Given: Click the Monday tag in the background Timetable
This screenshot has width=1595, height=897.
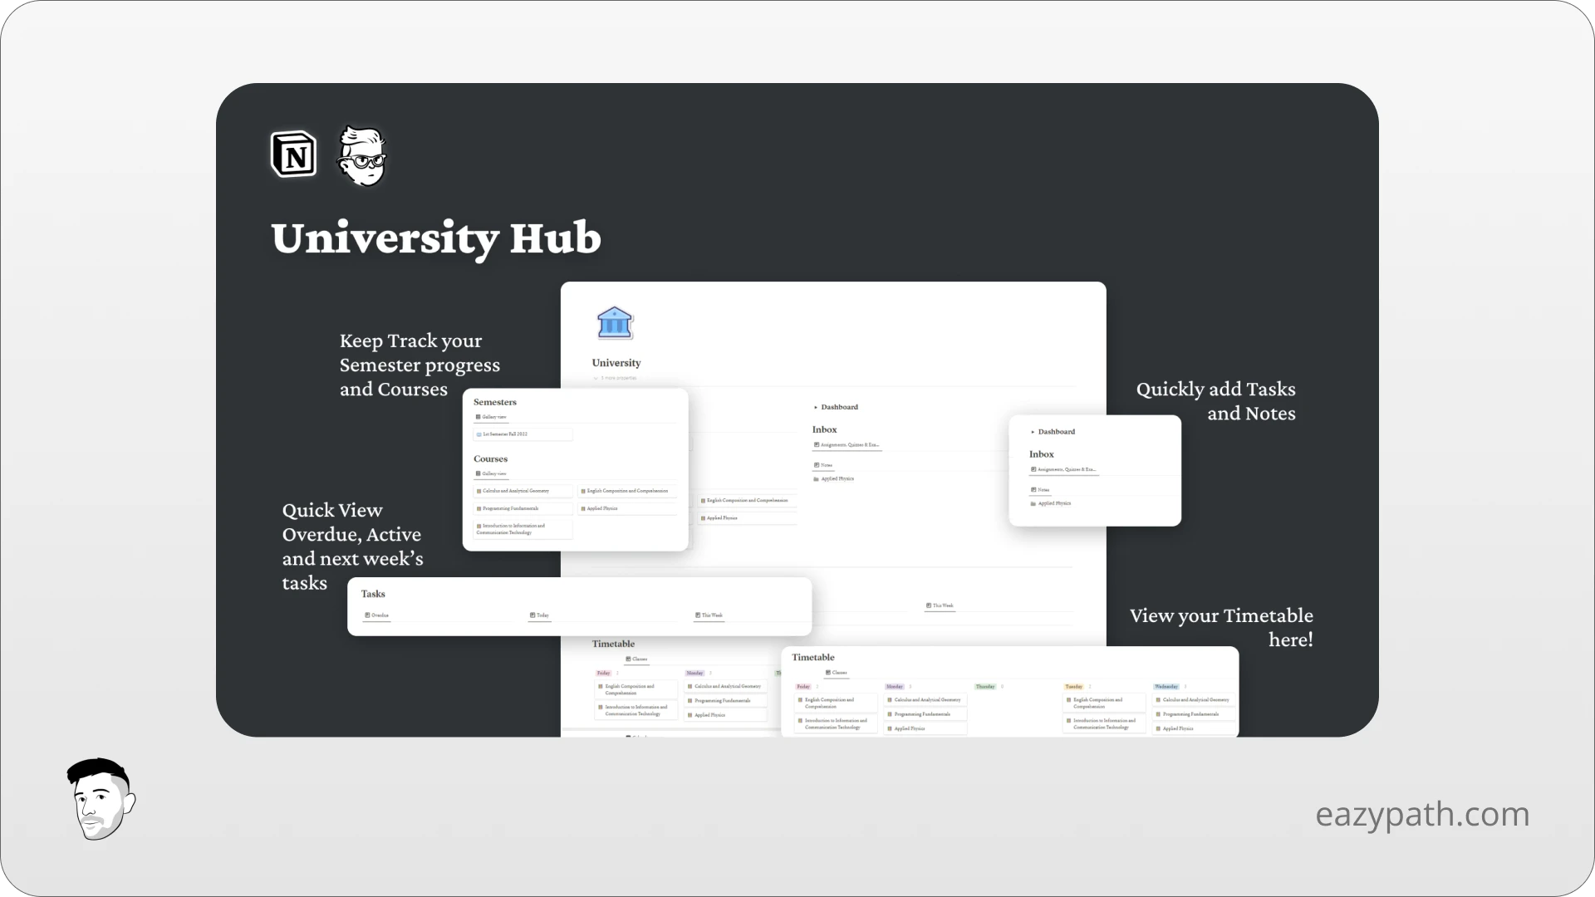Looking at the screenshot, I should tap(694, 674).
